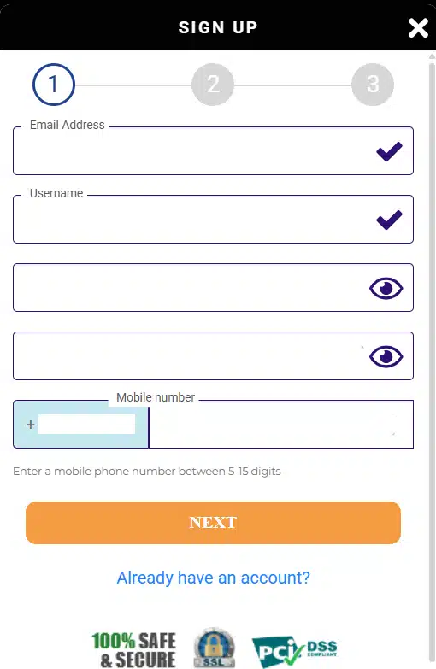
Task: Click the PCI DSS compliant logo
Action: pyautogui.click(x=295, y=652)
